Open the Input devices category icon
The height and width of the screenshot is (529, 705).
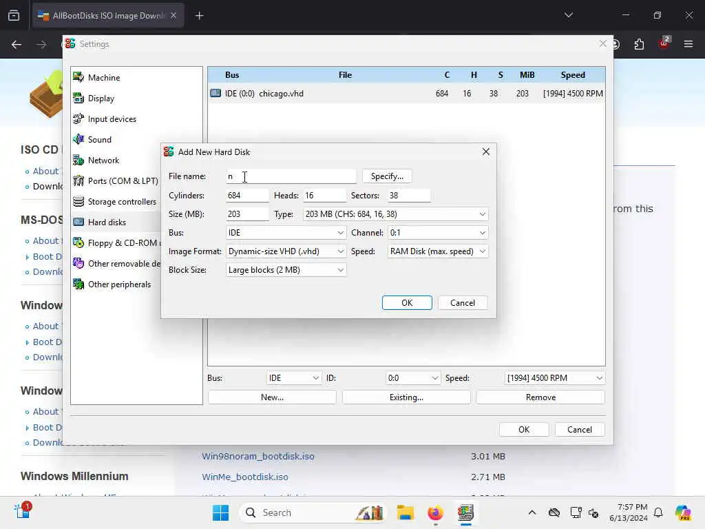click(x=78, y=118)
